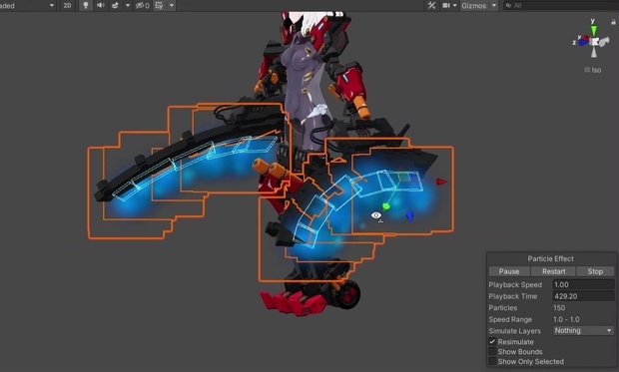Restart the particle effect

(x=553, y=271)
